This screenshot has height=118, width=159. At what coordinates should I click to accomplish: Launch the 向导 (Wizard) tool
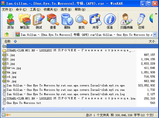[95, 21]
